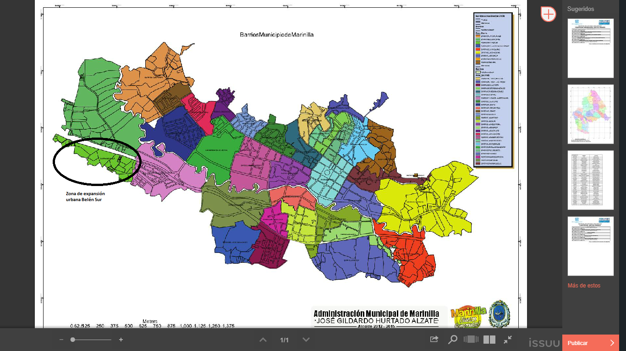Go to the previous page chevron
Screen dimensions: 626x351
coord(263,340)
